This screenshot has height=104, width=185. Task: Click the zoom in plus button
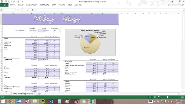(179, 97)
